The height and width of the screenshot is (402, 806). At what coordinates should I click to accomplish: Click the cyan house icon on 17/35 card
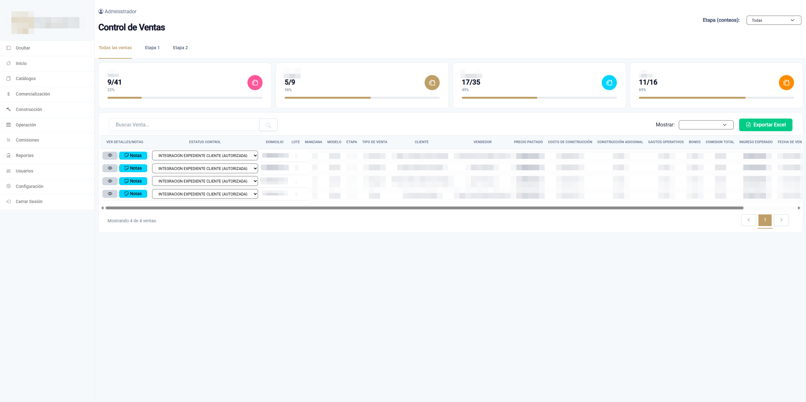coord(609,83)
